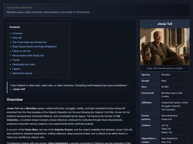This screenshot has height=144, width=193.
Task: Select the Jonas Tull infobox title
Action: pos(165,24)
